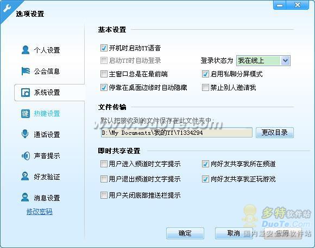Enable 主窗口总是在最前端 checkbox
315x248 pixels.
[x=104, y=74]
